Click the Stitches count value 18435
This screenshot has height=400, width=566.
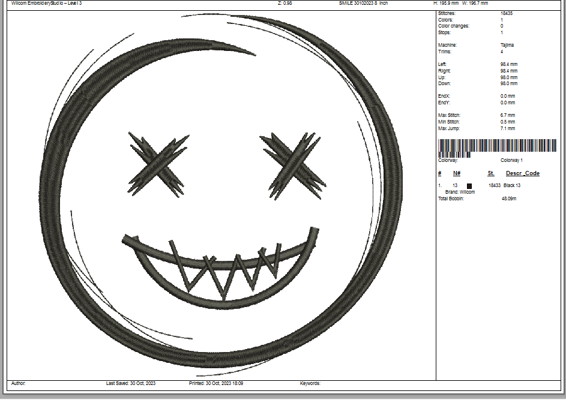click(x=507, y=13)
